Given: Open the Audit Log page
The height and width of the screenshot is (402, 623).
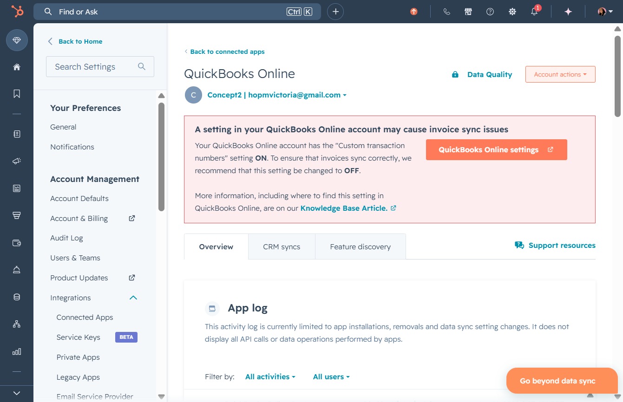Looking at the screenshot, I should point(66,238).
